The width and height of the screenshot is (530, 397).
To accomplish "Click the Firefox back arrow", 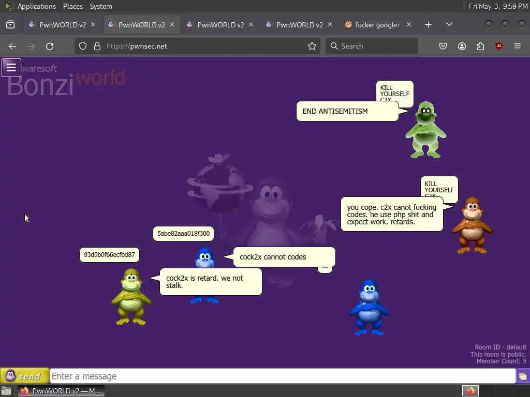I will click(12, 46).
